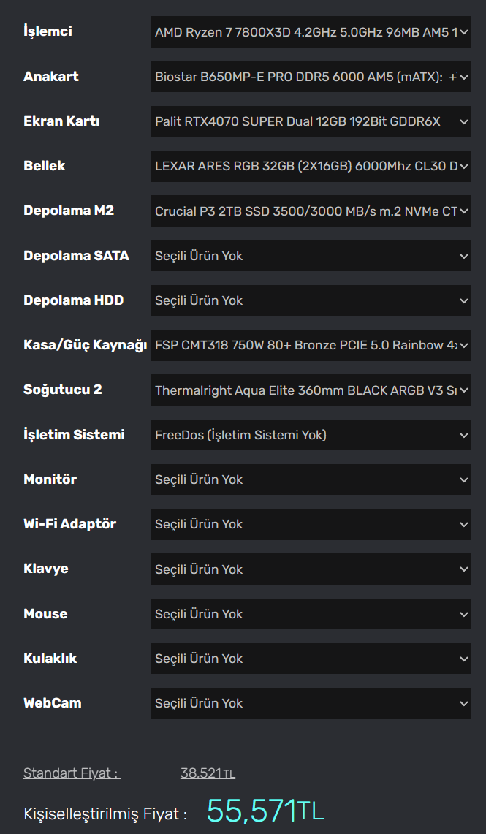
Task: Choose a Monitör from the dropdown
Action: click(x=311, y=479)
